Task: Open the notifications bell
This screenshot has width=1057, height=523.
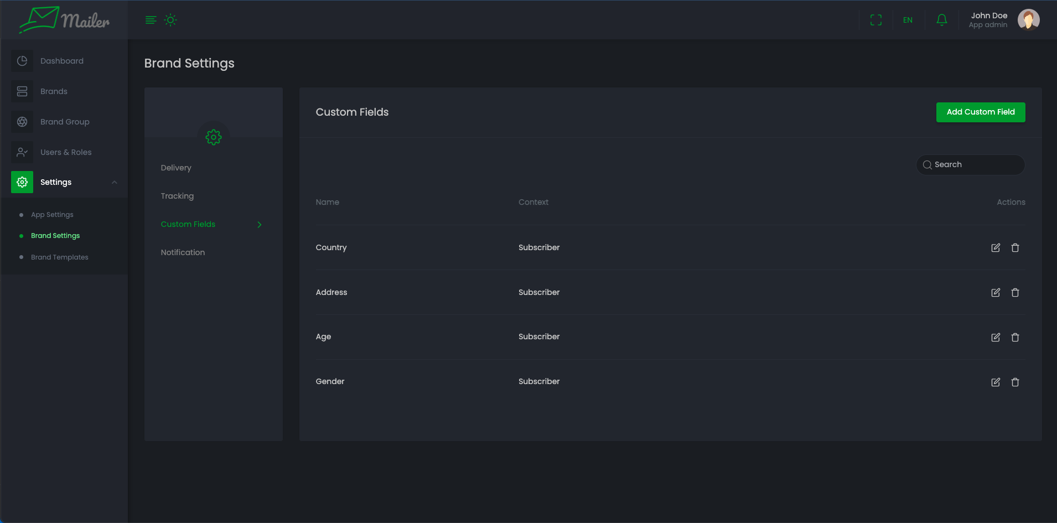Action: click(x=941, y=20)
